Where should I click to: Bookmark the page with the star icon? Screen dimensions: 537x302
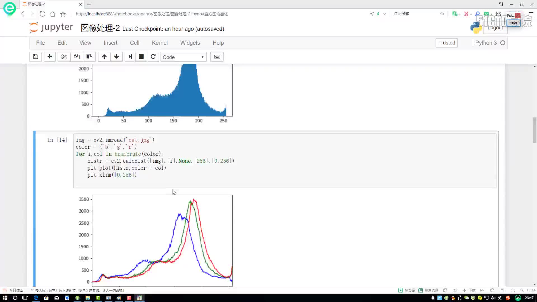63,14
